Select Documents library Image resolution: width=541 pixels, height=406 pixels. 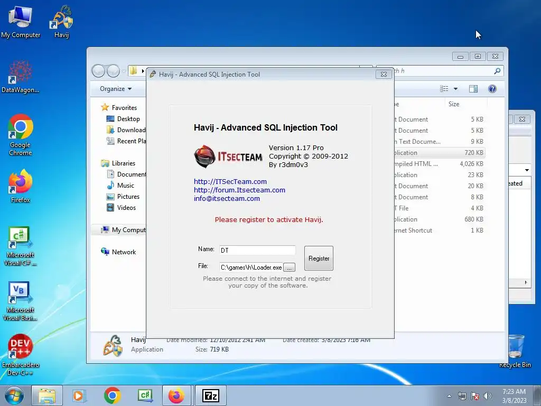pos(126,174)
